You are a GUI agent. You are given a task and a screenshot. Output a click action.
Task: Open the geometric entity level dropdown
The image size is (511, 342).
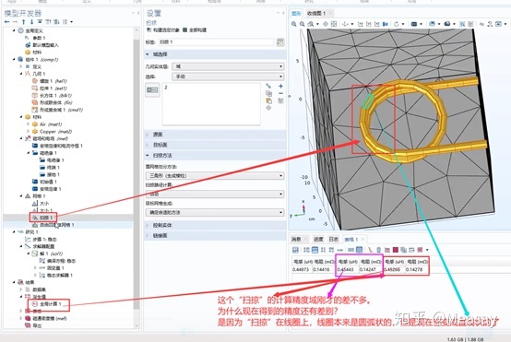pyautogui.click(x=228, y=66)
